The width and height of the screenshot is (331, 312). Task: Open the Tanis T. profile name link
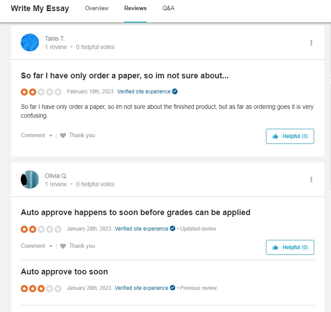coord(55,39)
